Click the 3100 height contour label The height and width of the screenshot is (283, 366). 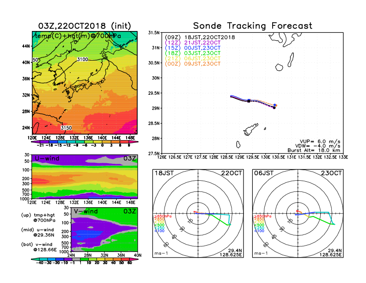83,59
